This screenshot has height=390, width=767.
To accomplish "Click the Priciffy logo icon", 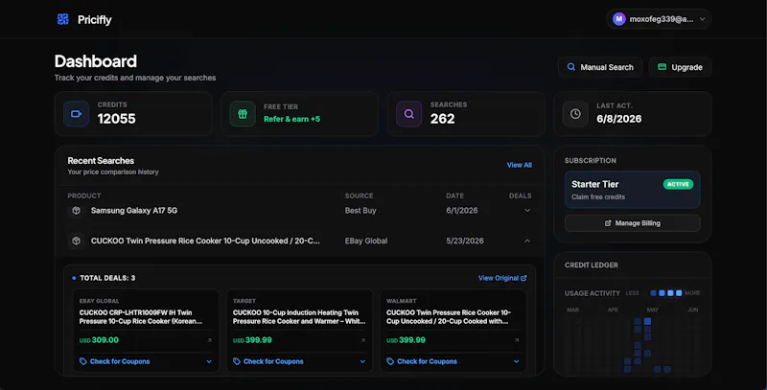I will click(62, 19).
